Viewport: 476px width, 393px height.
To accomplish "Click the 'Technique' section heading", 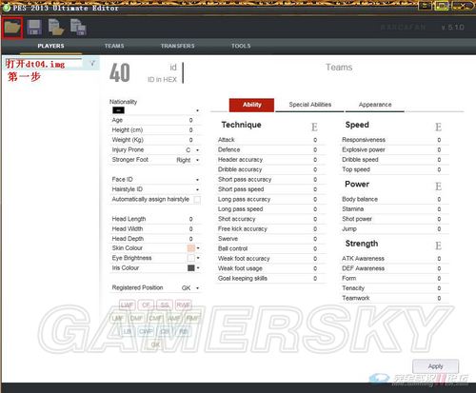I will tap(241, 125).
